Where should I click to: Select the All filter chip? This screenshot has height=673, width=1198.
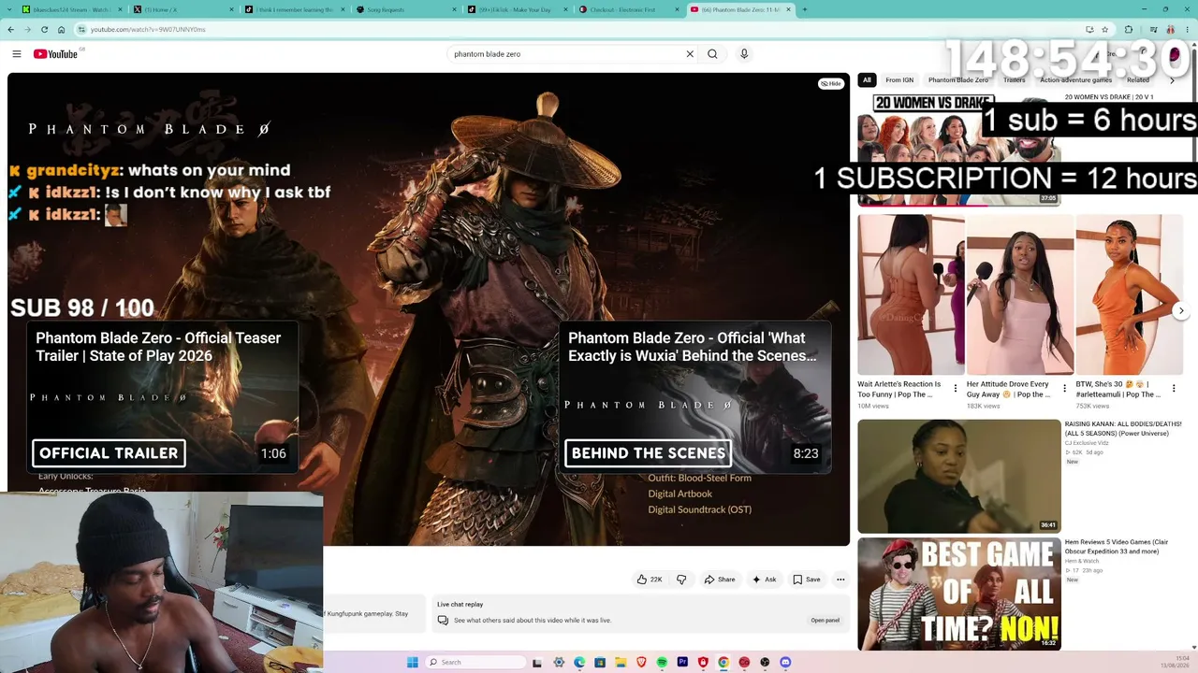[x=867, y=80]
